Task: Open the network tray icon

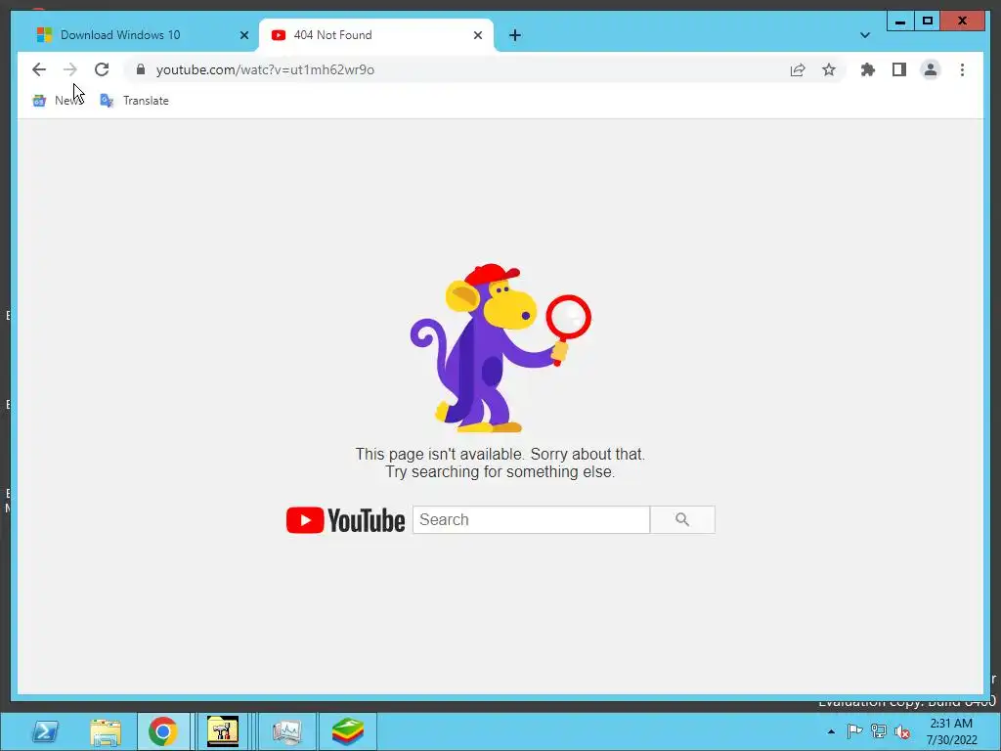Action: (x=879, y=731)
